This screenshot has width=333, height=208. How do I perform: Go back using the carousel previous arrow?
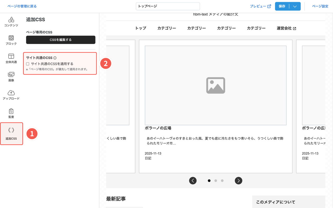(x=193, y=180)
